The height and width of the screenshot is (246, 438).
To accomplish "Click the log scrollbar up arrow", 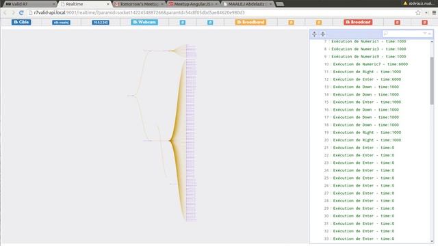I will 432,42.
